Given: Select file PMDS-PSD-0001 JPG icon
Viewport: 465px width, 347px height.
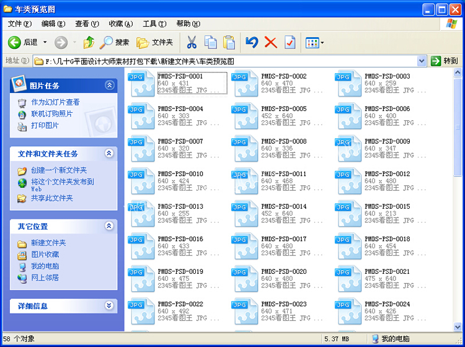Looking at the screenshot, I should (x=141, y=83).
